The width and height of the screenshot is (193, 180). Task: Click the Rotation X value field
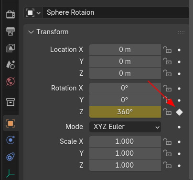tap(125, 88)
